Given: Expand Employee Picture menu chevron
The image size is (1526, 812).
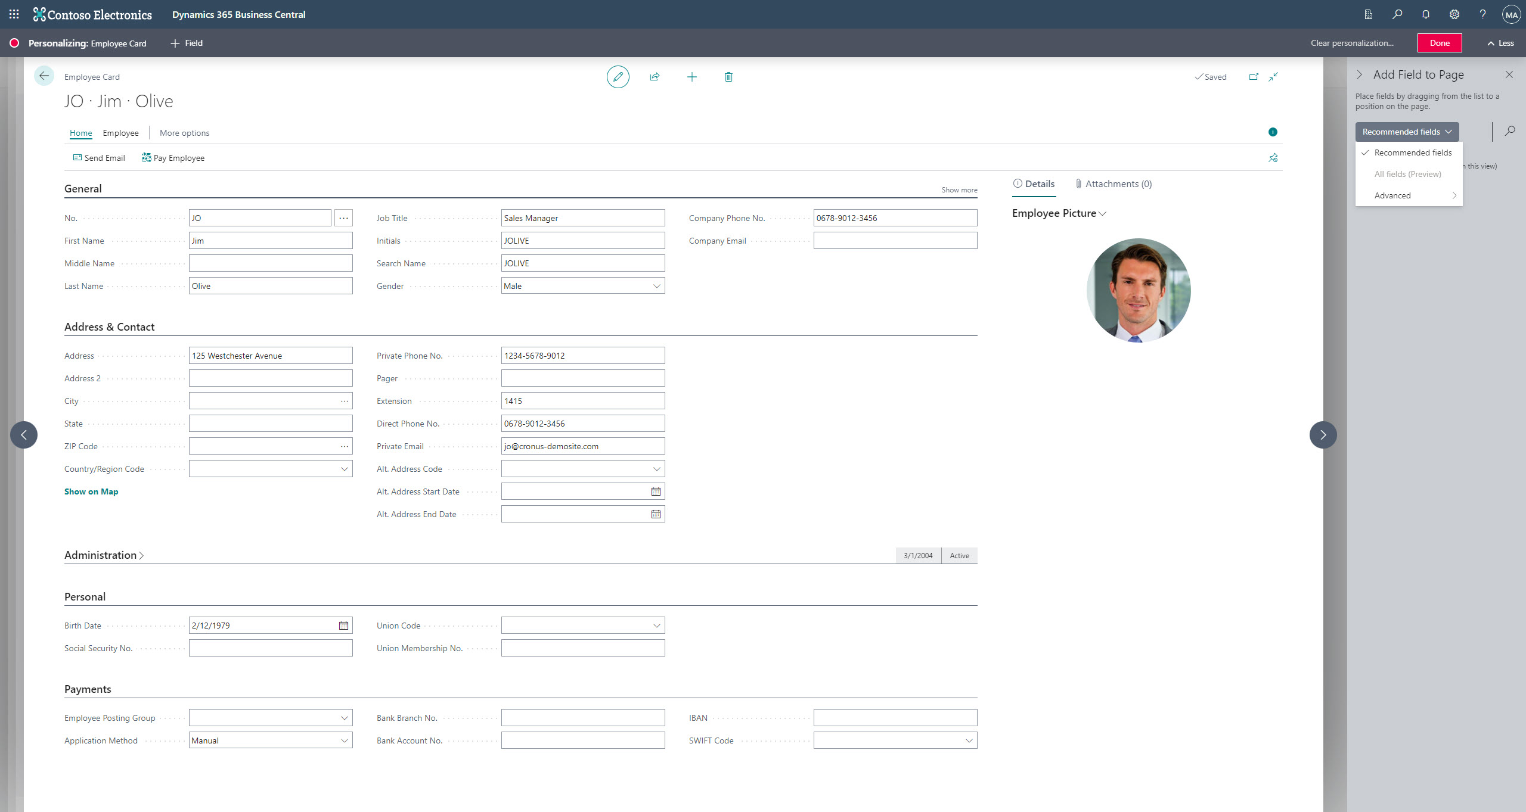Looking at the screenshot, I should (1102, 214).
